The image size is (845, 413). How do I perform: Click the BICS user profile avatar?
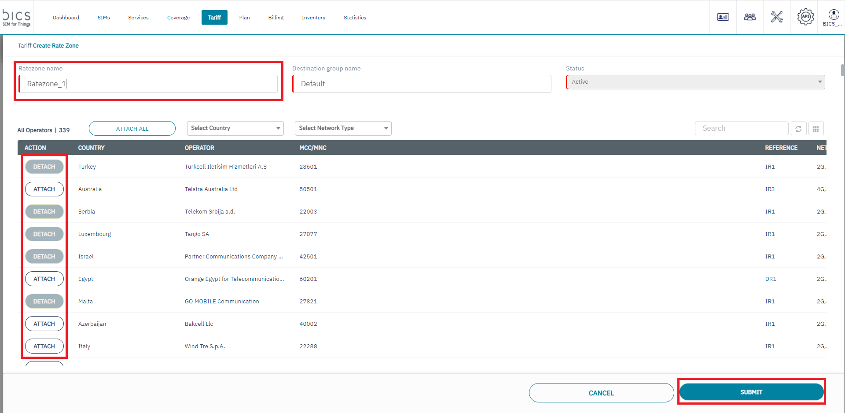(833, 15)
